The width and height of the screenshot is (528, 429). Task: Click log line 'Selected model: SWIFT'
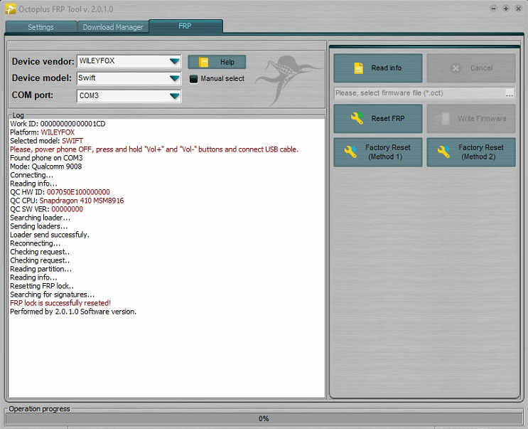coord(46,141)
